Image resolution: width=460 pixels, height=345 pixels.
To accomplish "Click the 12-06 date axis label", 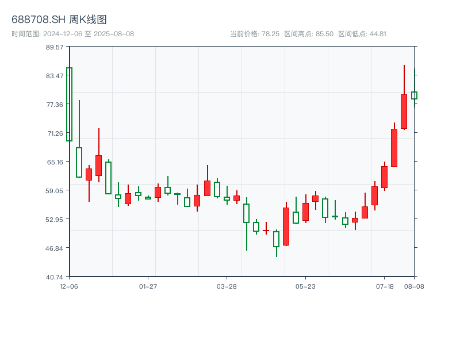I will 69,286.
